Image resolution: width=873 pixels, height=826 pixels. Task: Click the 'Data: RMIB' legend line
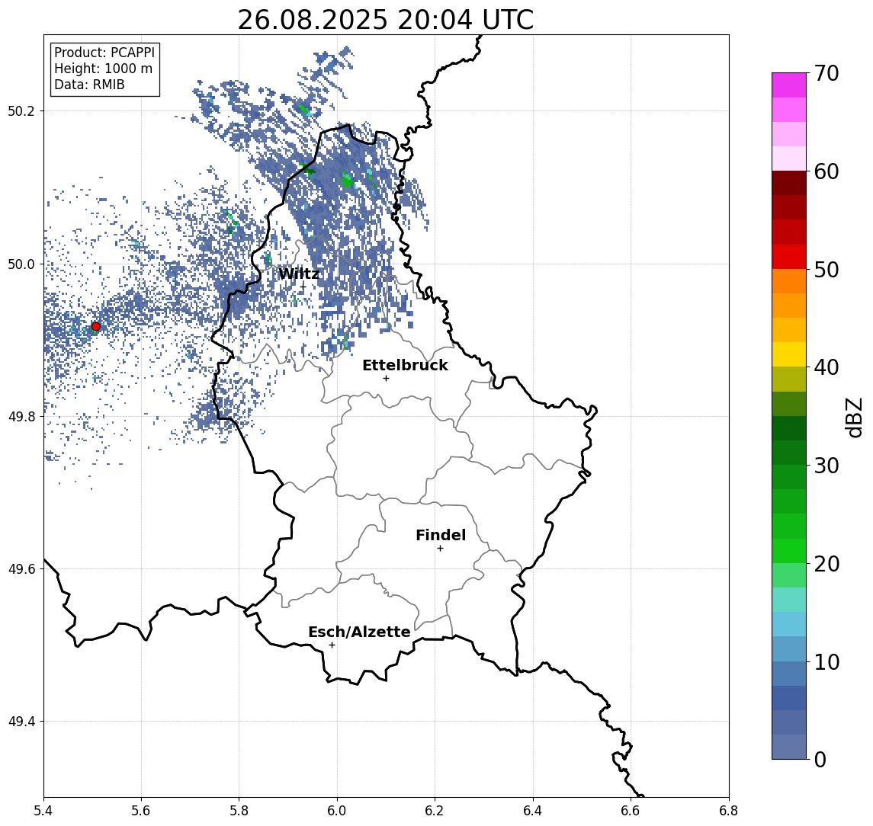[x=89, y=85]
